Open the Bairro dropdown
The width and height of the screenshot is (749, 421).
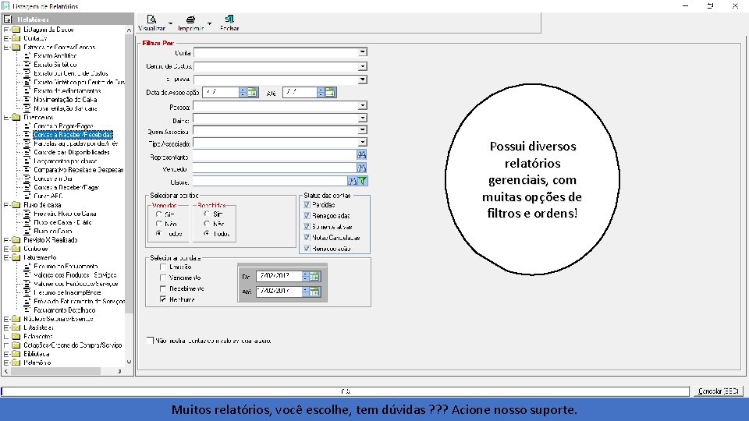363,118
